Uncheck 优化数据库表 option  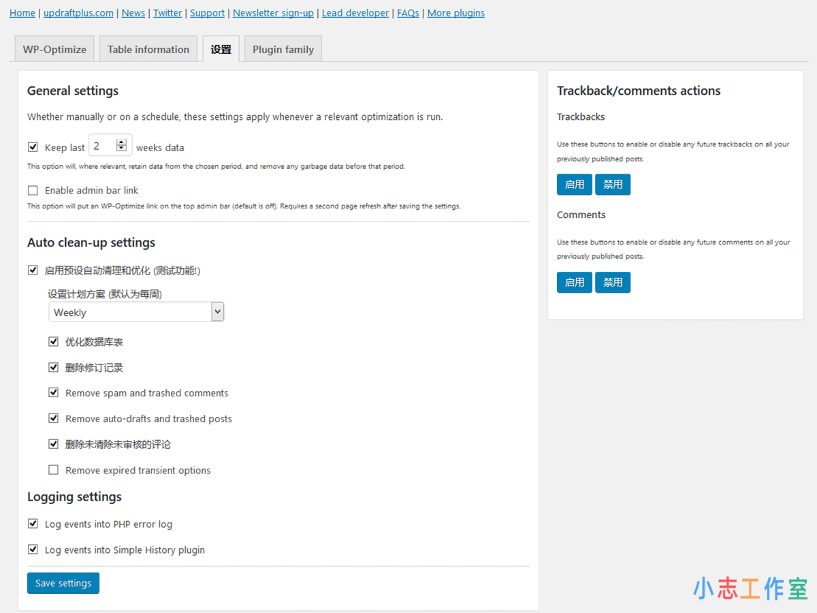pos(53,341)
